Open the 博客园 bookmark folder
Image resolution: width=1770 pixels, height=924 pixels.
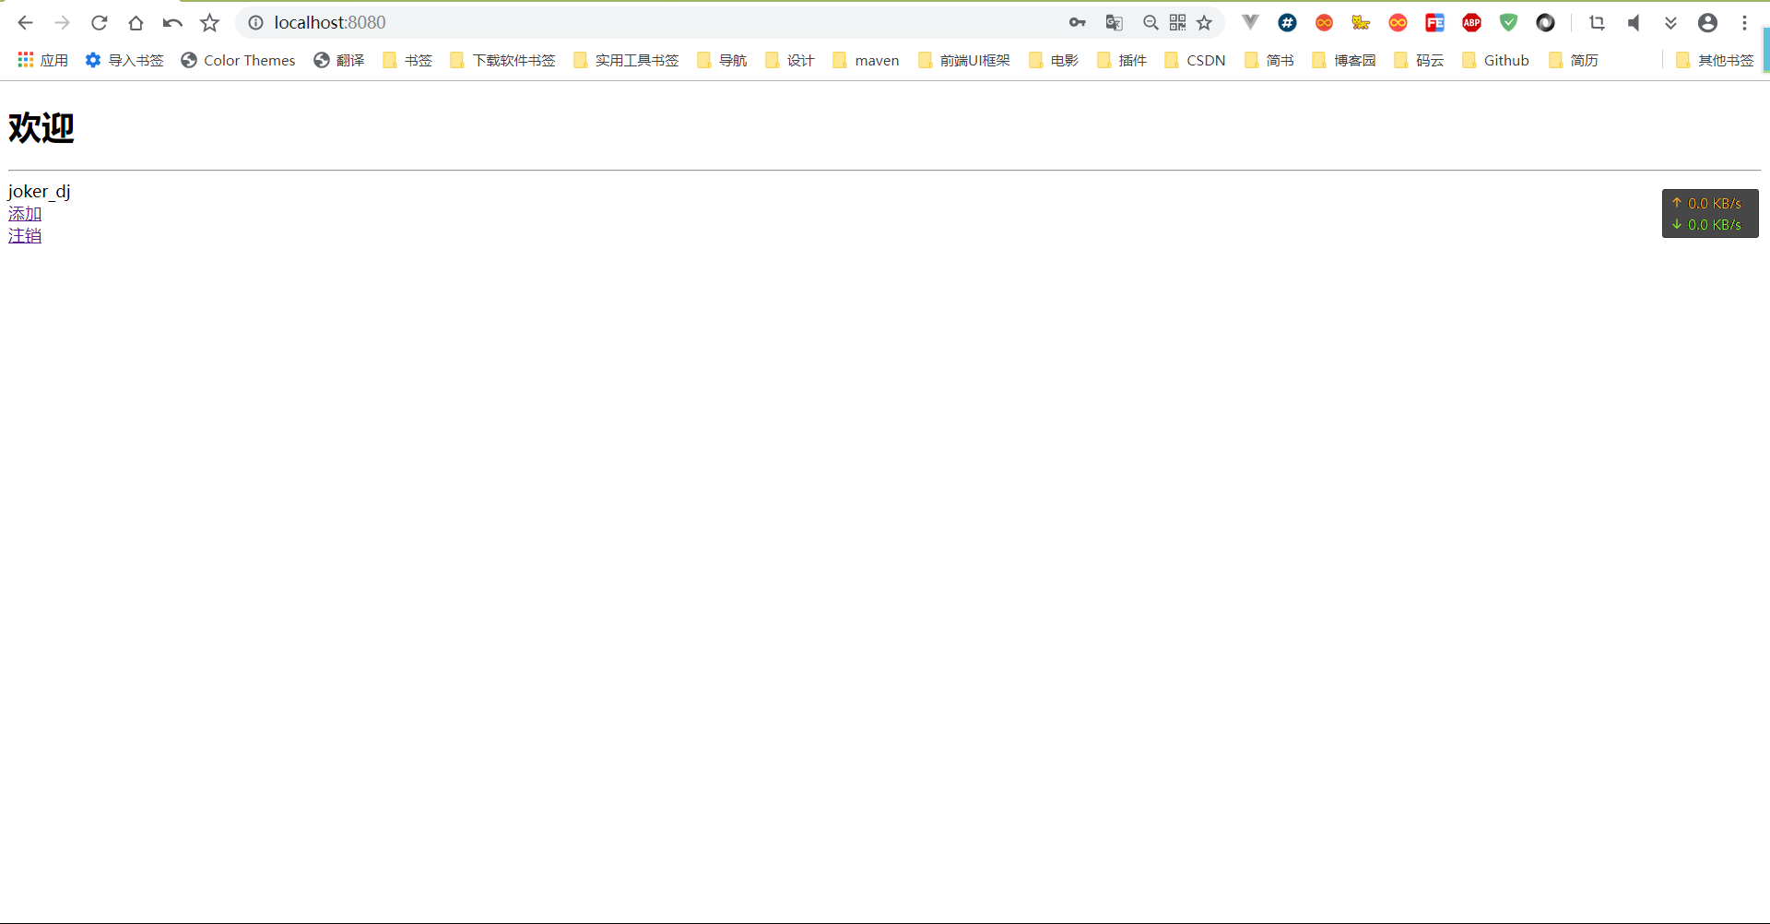point(1344,60)
